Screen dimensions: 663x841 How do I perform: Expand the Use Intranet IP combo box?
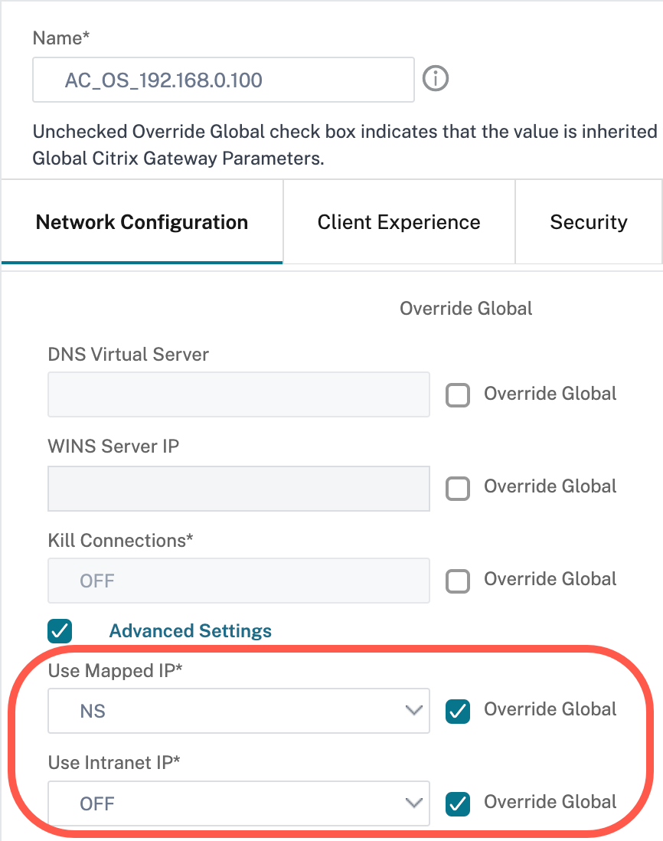pos(238,803)
